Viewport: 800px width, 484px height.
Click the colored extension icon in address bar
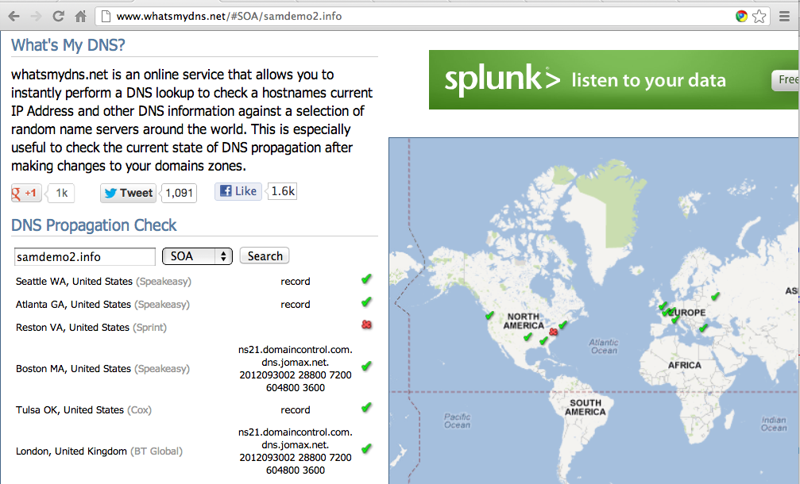click(741, 17)
